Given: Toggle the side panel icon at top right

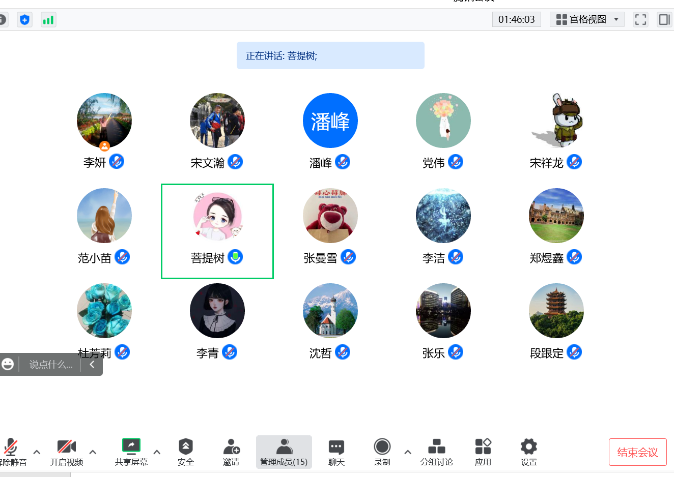Looking at the screenshot, I should click(664, 20).
